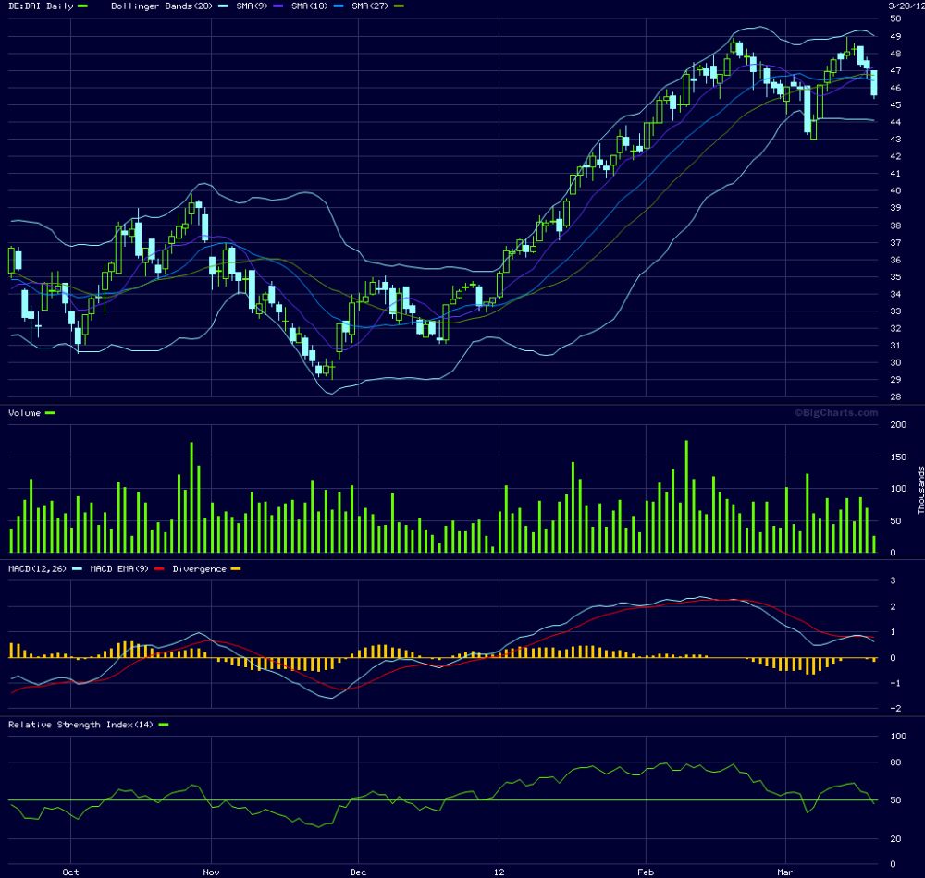
Task: Click the Dec label on the time axis
Action: (x=358, y=872)
